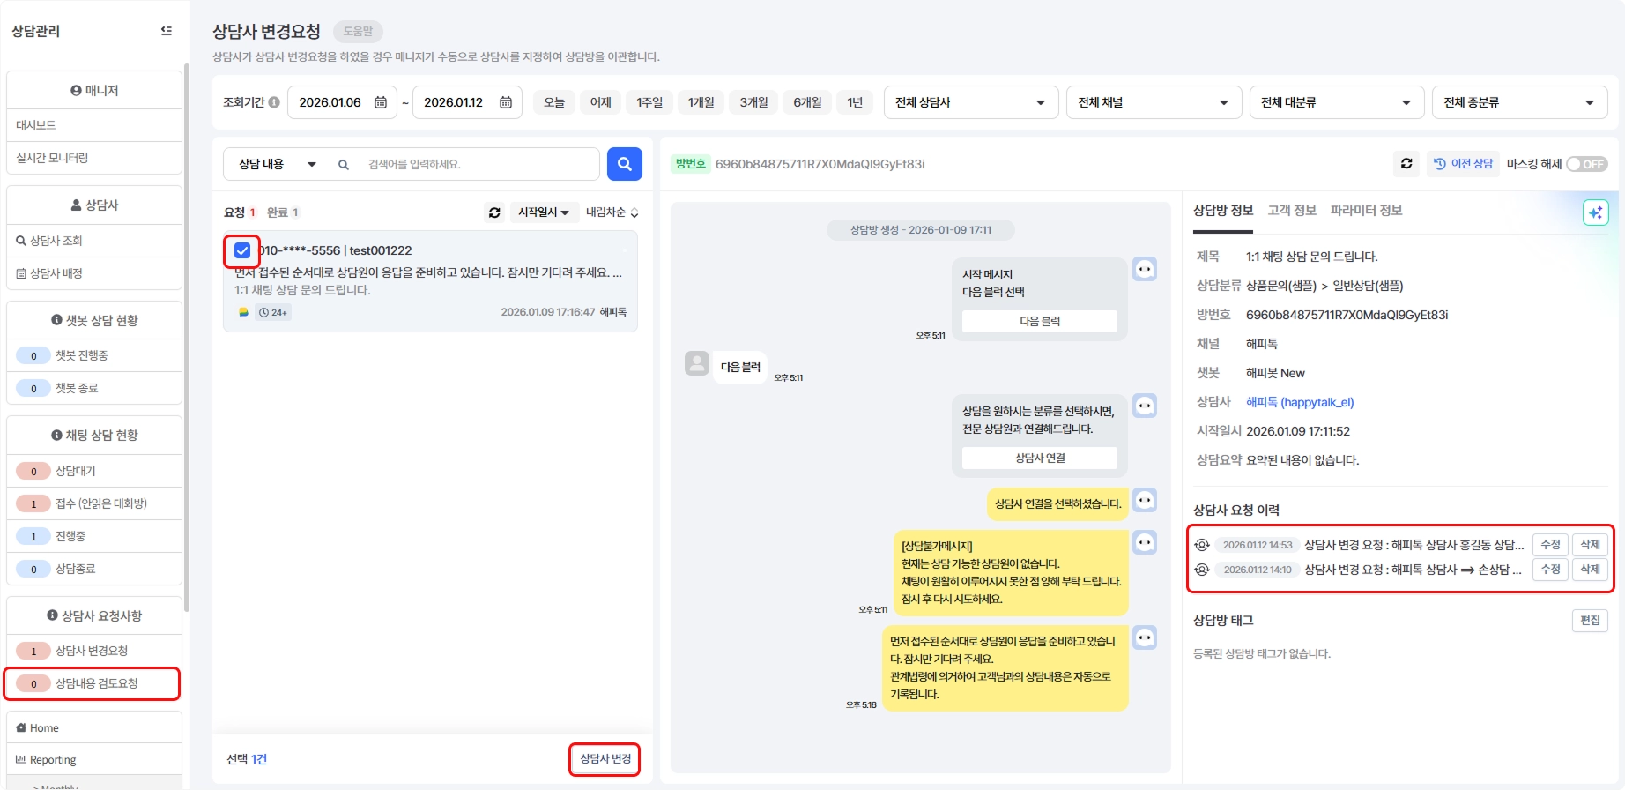Filter period to 오늘
1625x790 pixels.
[554, 102]
